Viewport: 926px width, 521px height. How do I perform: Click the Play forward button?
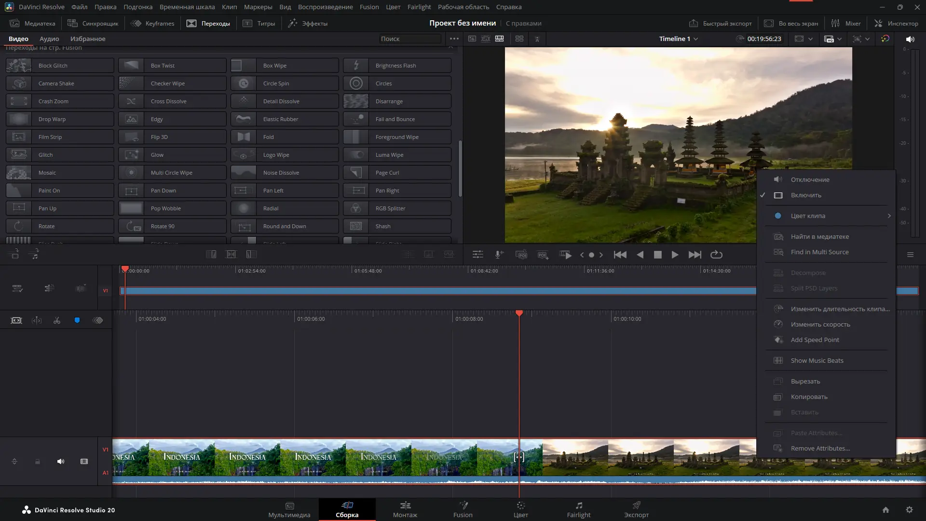[x=675, y=255]
